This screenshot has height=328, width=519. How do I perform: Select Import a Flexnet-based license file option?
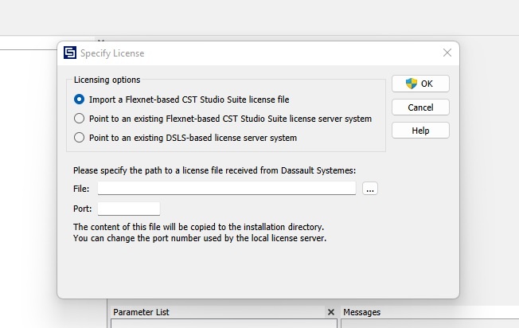79,100
